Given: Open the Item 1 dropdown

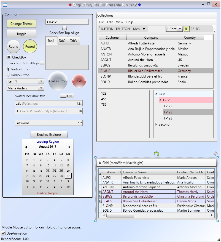Looking at the screenshot, I should point(41,81).
